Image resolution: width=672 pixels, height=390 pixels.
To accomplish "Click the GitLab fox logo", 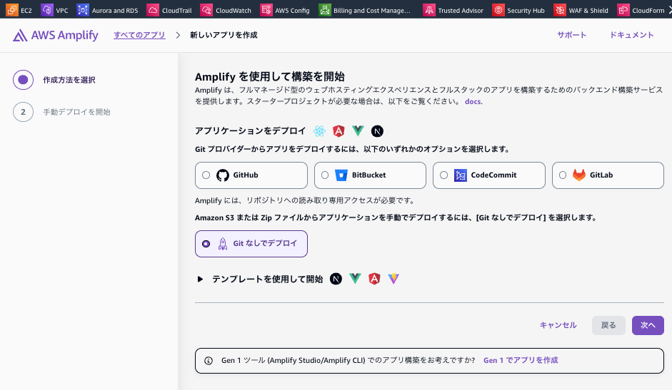I will [x=579, y=175].
